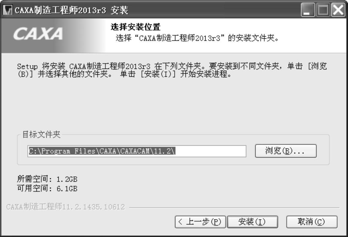348x237 pixels.
Task: Minimize the CAXA setup window
Action: [x=308, y=10]
